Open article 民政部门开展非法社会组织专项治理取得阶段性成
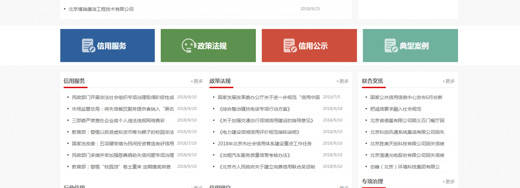The image size is (520, 188). pyautogui.click(x=123, y=97)
